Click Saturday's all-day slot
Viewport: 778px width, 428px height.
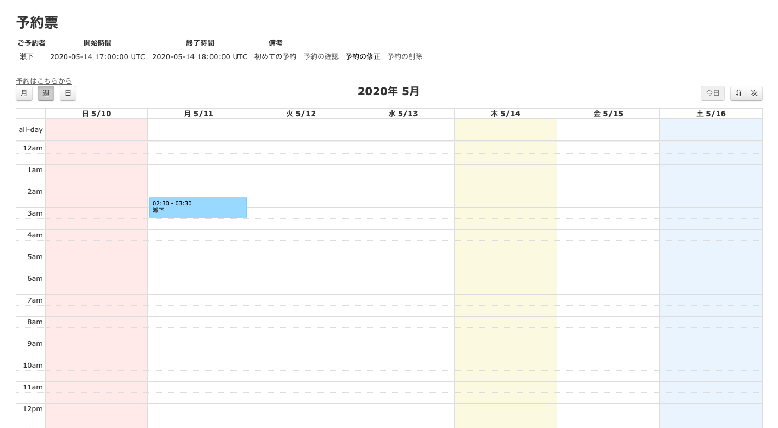(711, 129)
